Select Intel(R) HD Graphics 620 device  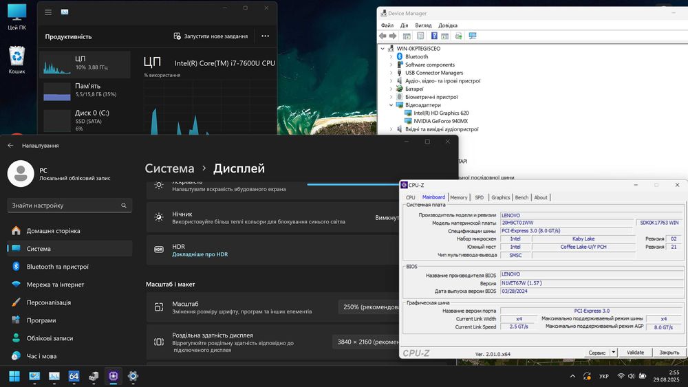click(x=440, y=113)
